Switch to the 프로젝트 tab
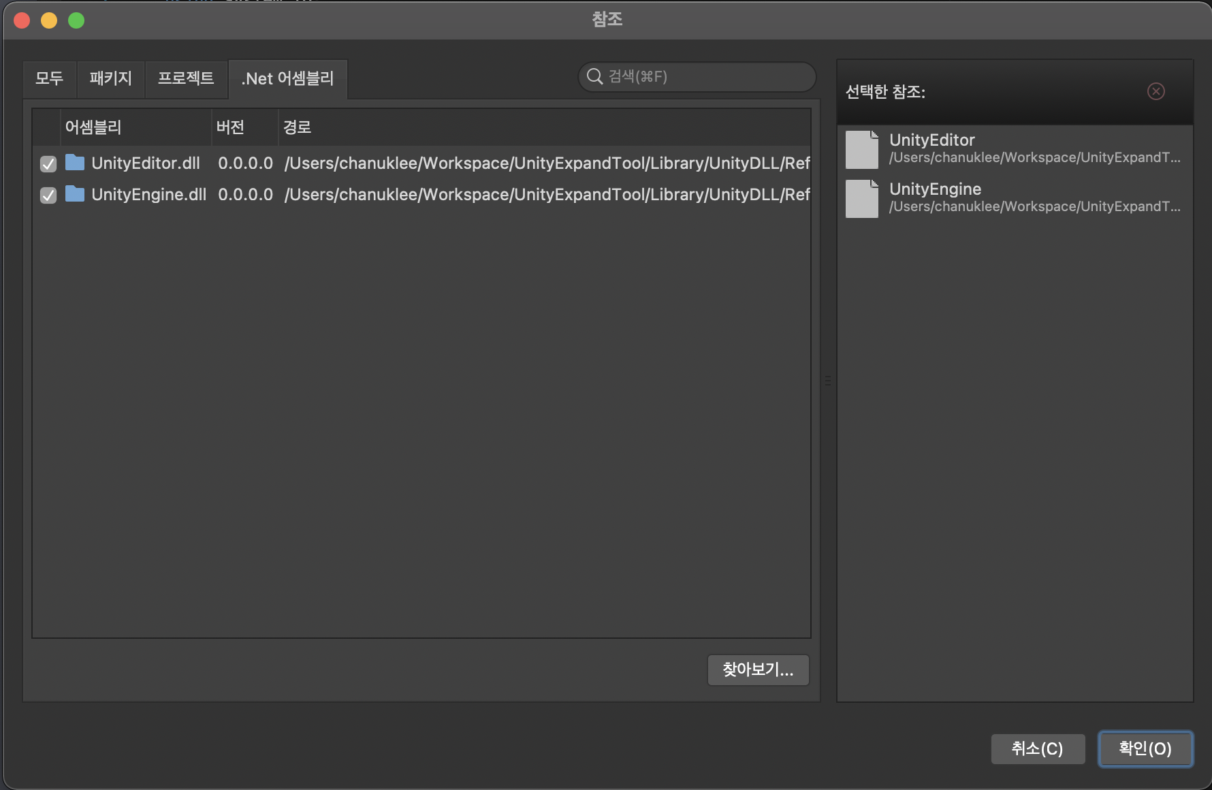Image resolution: width=1212 pixels, height=790 pixels. (x=186, y=78)
